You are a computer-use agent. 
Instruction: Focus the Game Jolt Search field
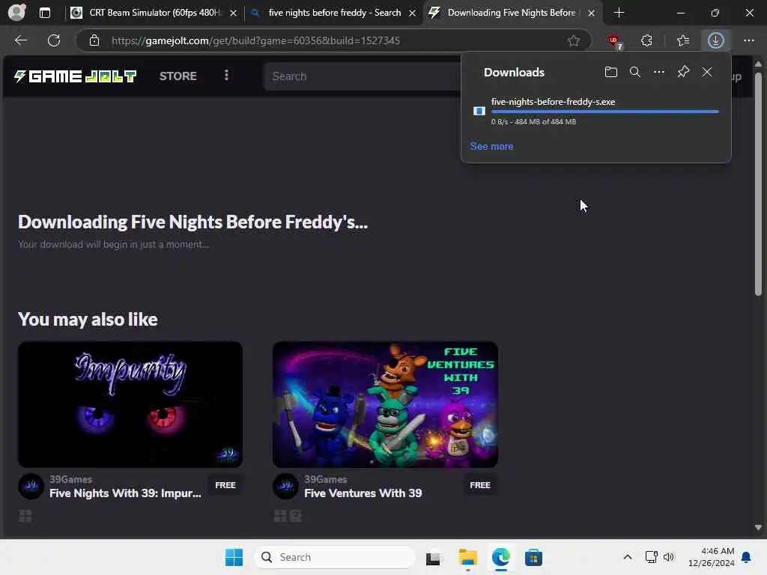point(362,76)
